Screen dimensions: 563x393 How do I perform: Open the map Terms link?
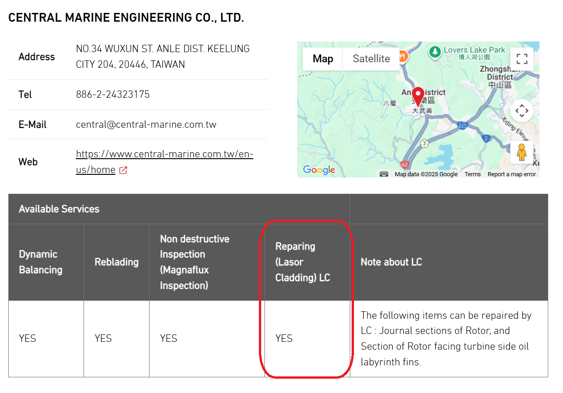472,174
